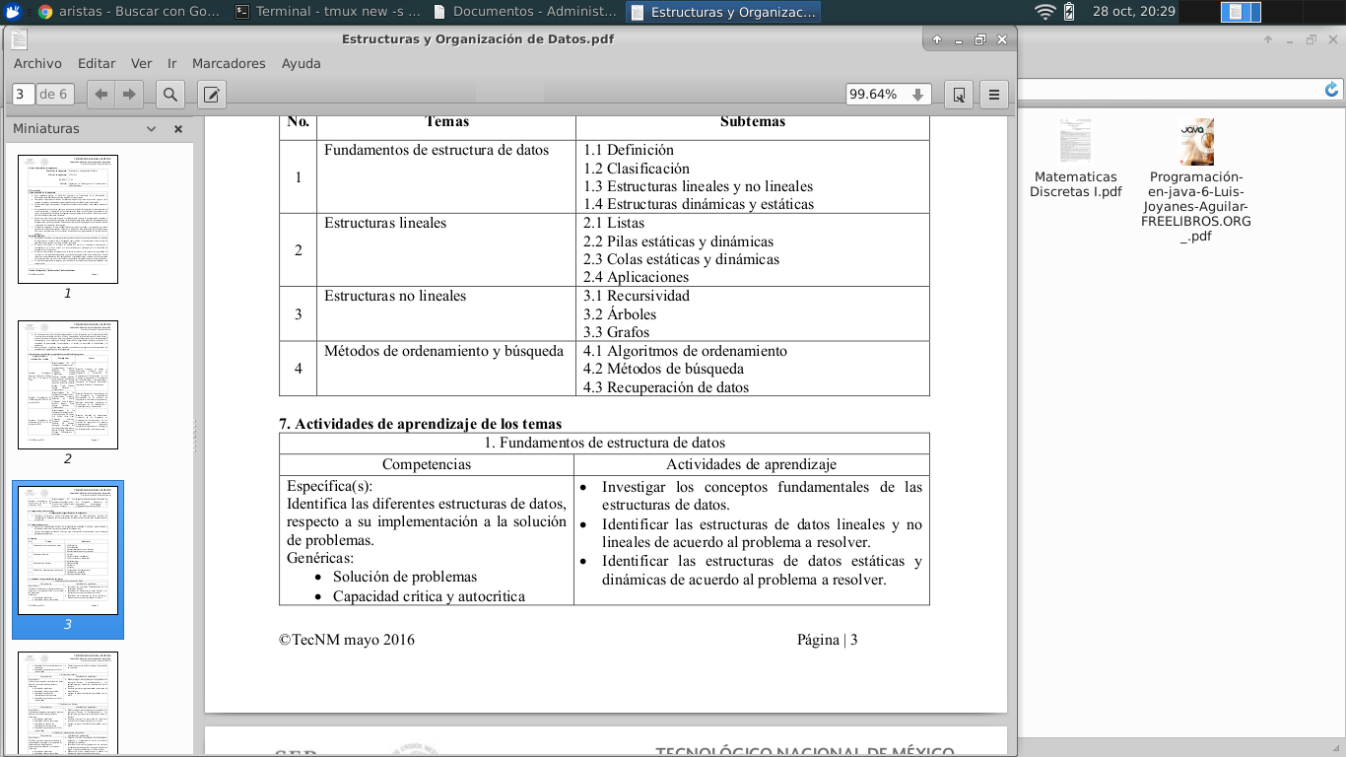Click 'Solución de problemas' bullet
The height and width of the screenshot is (757, 1346).
tap(405, 577)
